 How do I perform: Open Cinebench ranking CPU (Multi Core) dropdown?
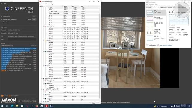[x=7, y=46]
